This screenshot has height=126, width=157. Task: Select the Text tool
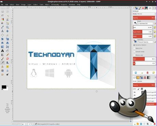click(x=2, y=51)
